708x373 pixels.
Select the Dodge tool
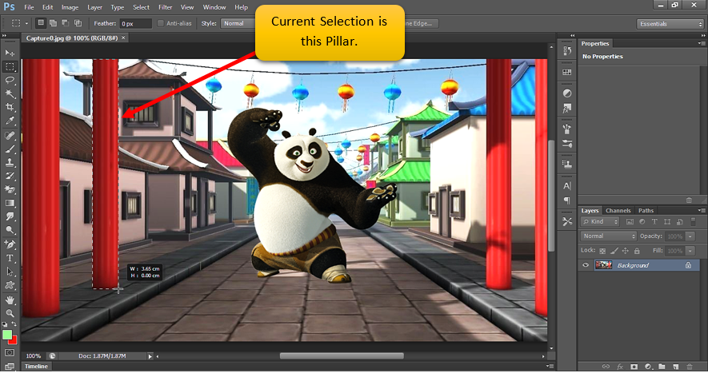[10, 230]
